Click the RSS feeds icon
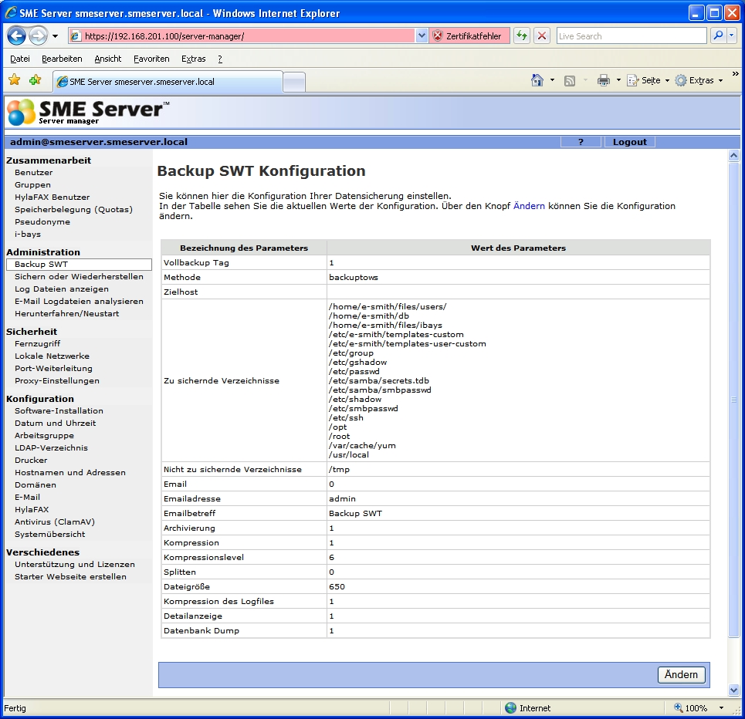 pos(570,81)
